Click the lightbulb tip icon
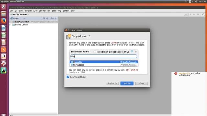Screen dimensions: 207x116 pyautogui.click(x=69, y=36)
